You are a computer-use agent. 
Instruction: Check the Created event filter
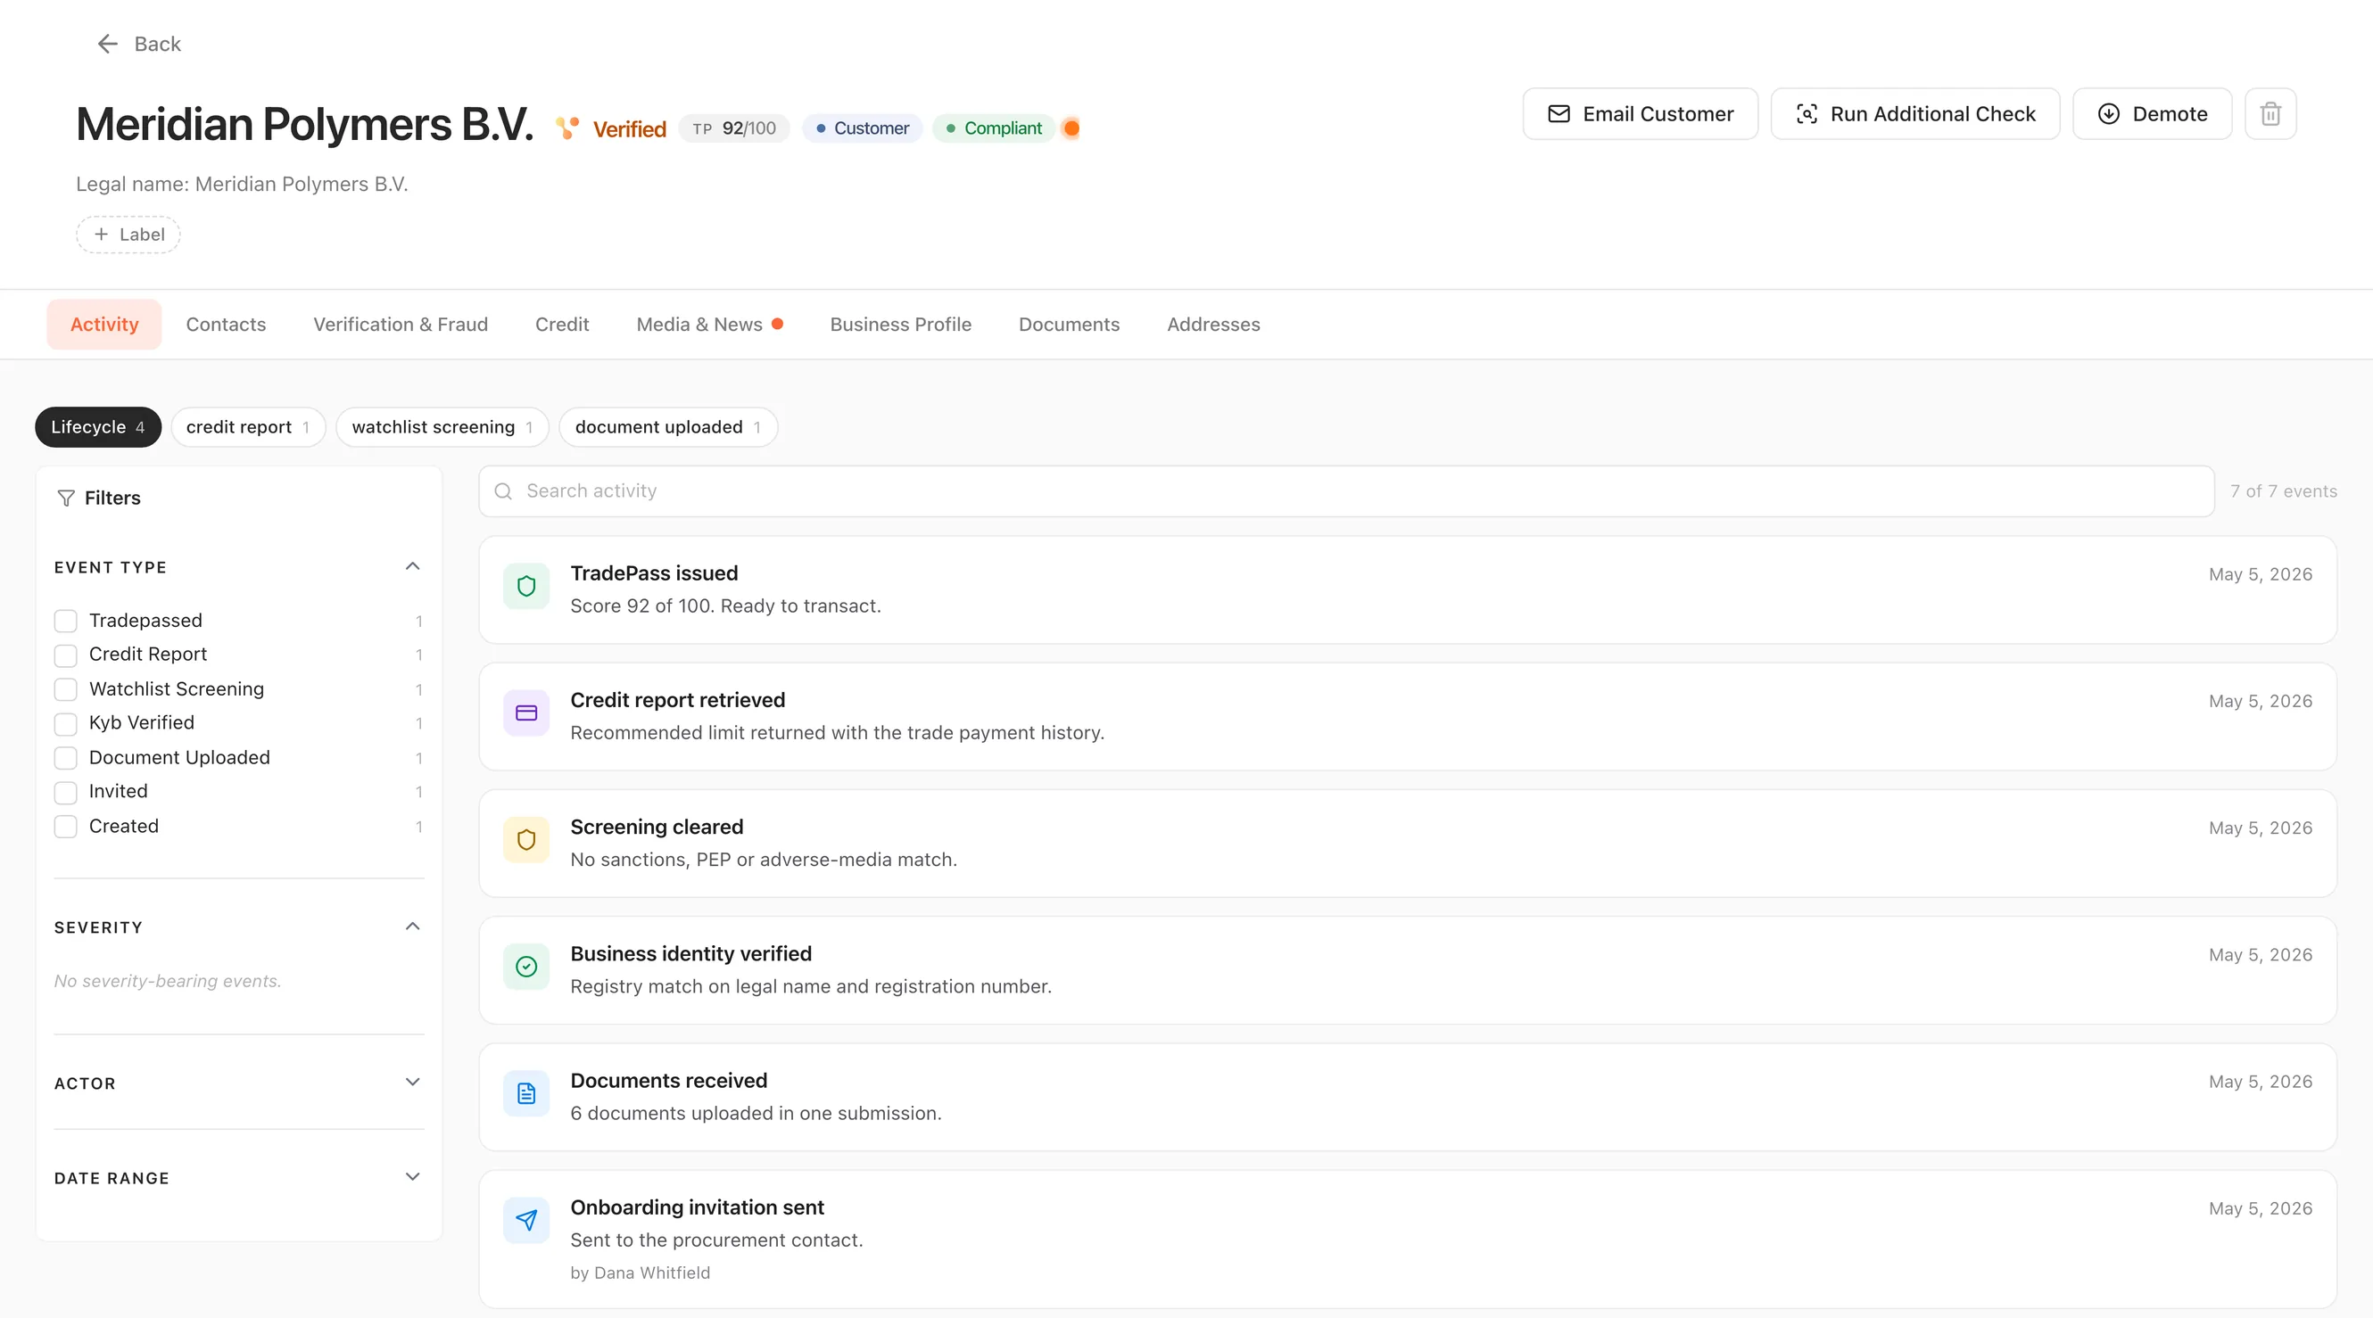tap(65, 826)
